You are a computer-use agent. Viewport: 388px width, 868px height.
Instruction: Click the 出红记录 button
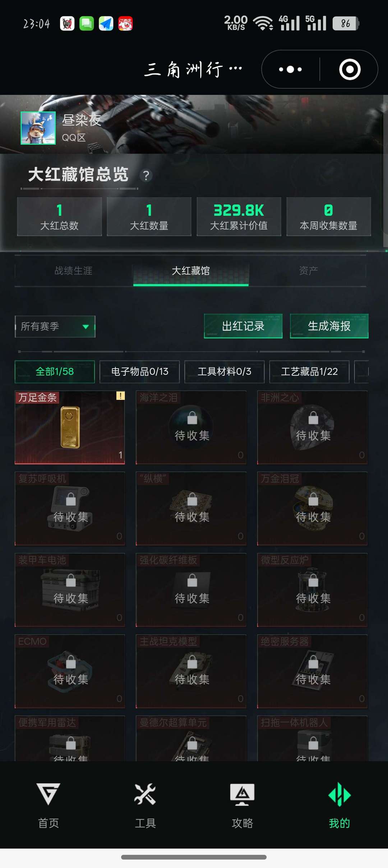[243, 326]
